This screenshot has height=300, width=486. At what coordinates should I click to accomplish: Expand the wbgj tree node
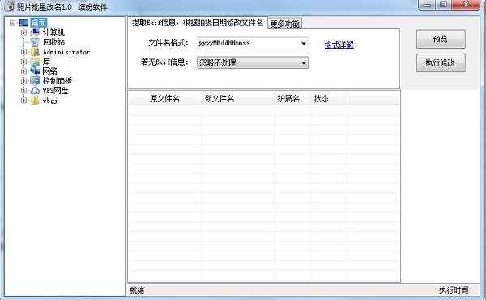pos(23,101)
